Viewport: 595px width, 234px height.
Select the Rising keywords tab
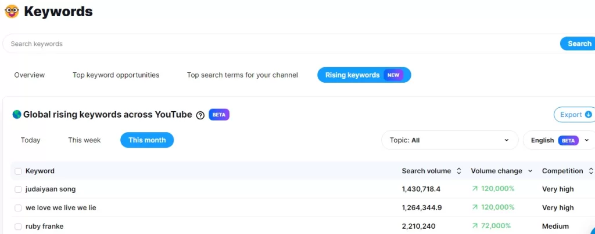pos(364,75)
